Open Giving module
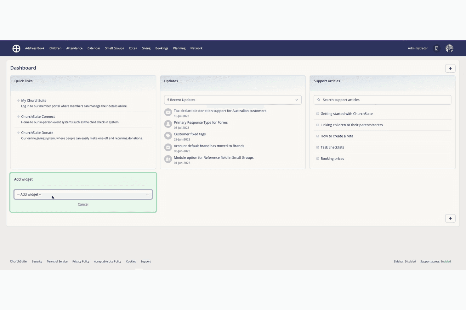This screenshot has height=310, width=466. point(146,48)
